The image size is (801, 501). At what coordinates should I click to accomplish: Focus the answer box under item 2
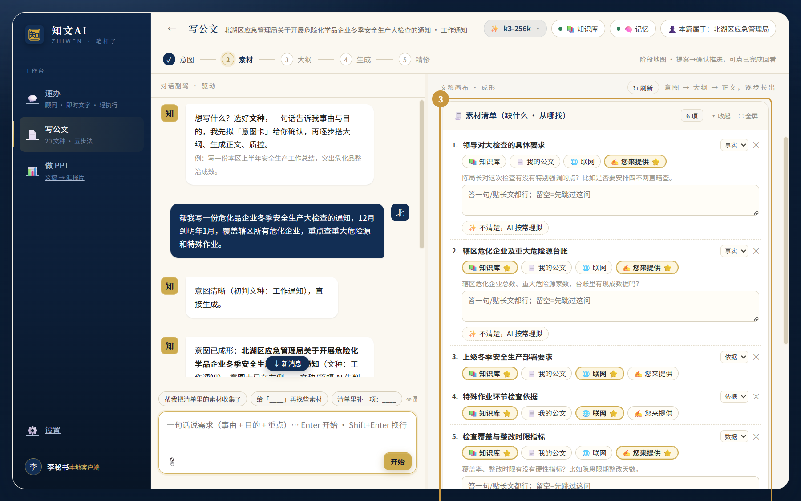pos(610,306)
